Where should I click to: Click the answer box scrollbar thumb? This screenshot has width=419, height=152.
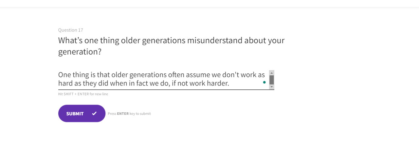click(272, 80)
